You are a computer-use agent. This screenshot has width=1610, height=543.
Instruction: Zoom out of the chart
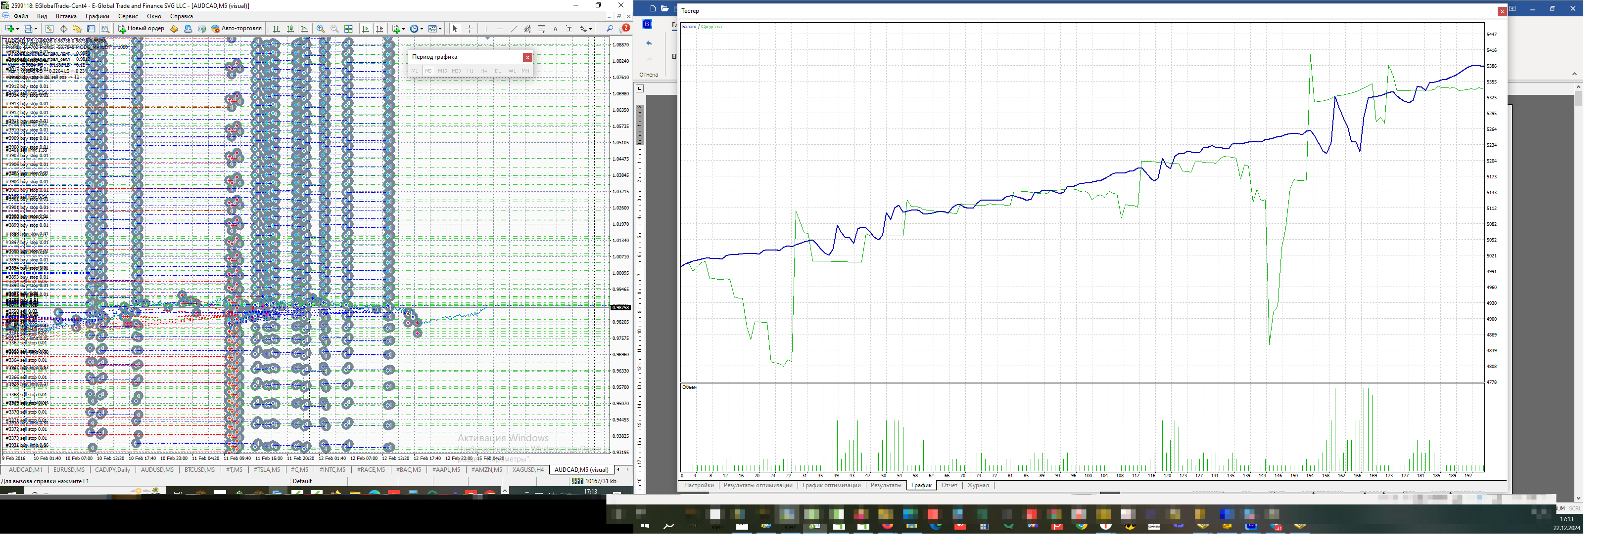click(334, 29)
